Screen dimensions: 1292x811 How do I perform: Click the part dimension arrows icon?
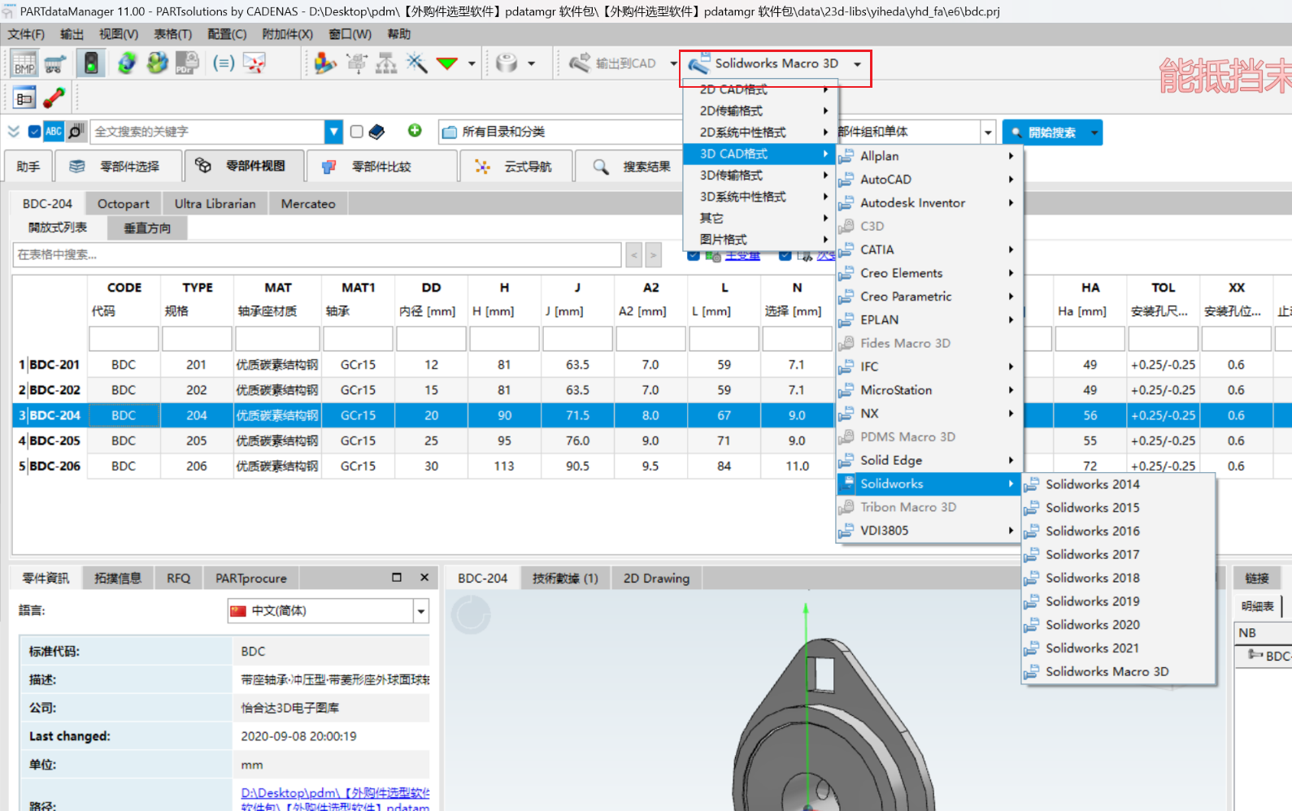(356, 63)
